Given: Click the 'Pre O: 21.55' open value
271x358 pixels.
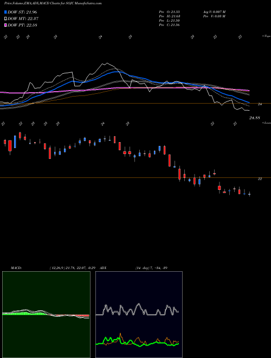Looking at the screenshot, I should 170,12.
